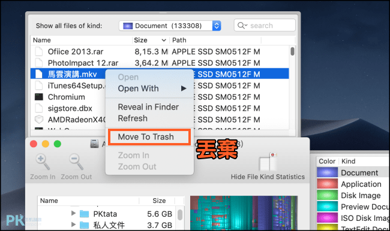Click the search magnifier icon

coord(242,25)
